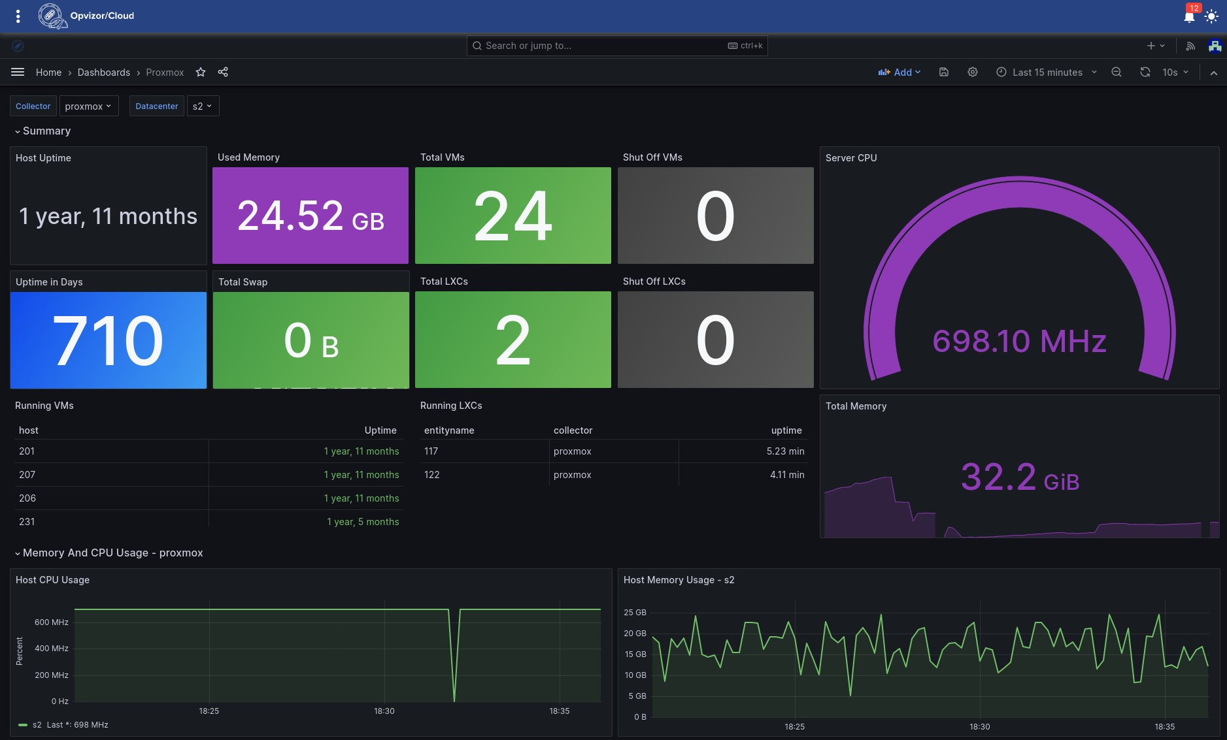Open the dashboard share icon
Viewport: 1227px width, 740px height.
tap(224, 72)
